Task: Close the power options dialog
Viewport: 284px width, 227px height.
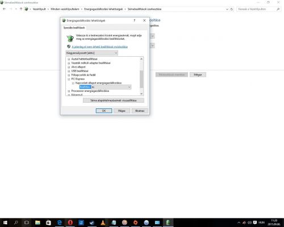Action: 144,20
